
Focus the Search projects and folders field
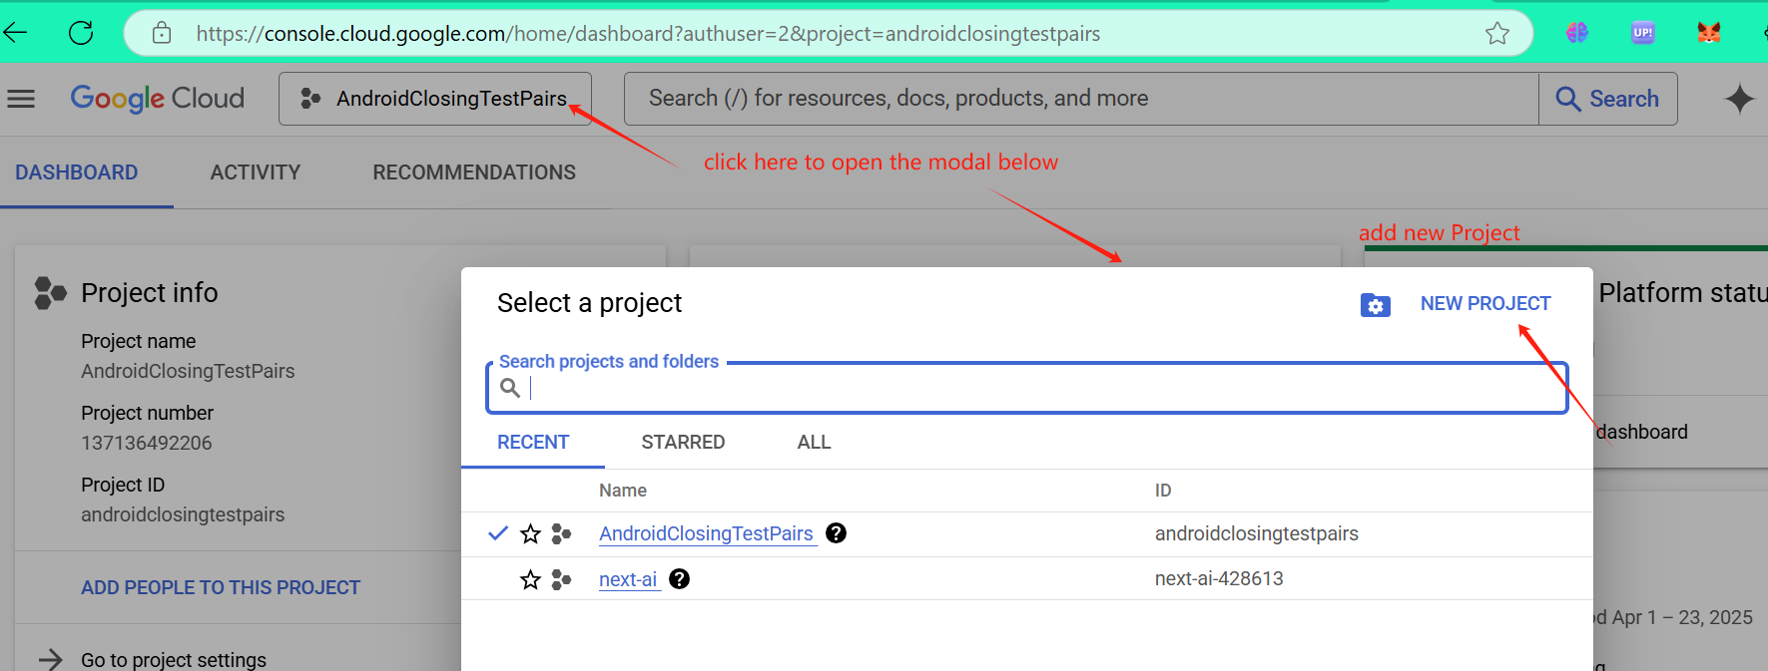tap(1027, 388)
